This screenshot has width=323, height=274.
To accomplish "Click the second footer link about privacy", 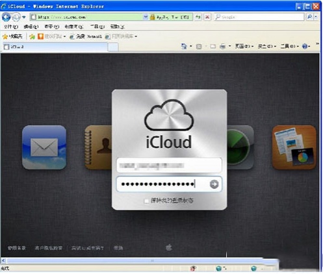I will click(x=48, y=248).
